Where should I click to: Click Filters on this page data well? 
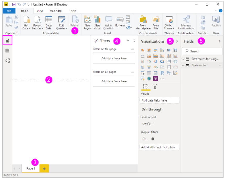114,58
